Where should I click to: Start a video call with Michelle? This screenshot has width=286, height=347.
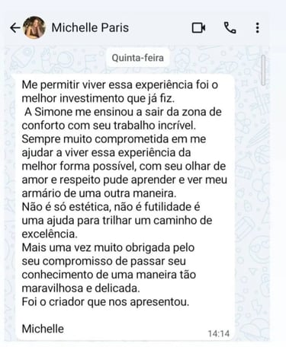[198, 28]
